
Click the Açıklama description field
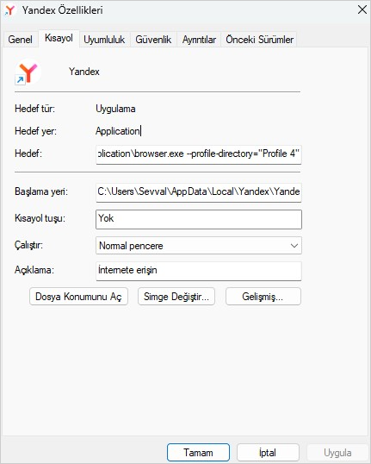click(199, 271)
